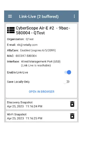
Task: Turn on the Save Locally Only switch
Action: click(67, 82)
